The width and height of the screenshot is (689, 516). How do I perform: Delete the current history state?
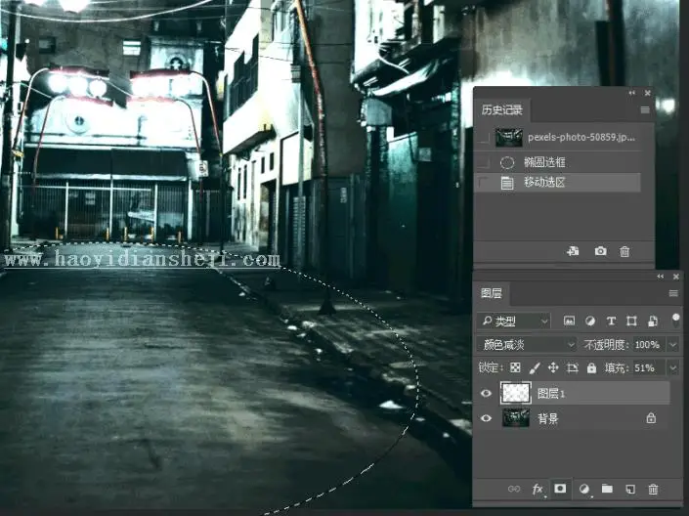pyautogui.click(x=624, y=251)
